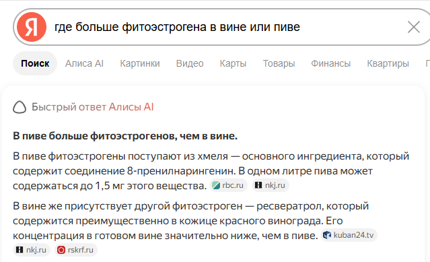
Task: Open the Видео tab
Action: tap(190, 63)
